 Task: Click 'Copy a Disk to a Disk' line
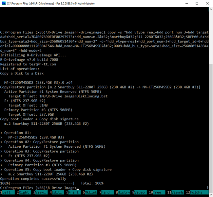click(x=22, y=74)
